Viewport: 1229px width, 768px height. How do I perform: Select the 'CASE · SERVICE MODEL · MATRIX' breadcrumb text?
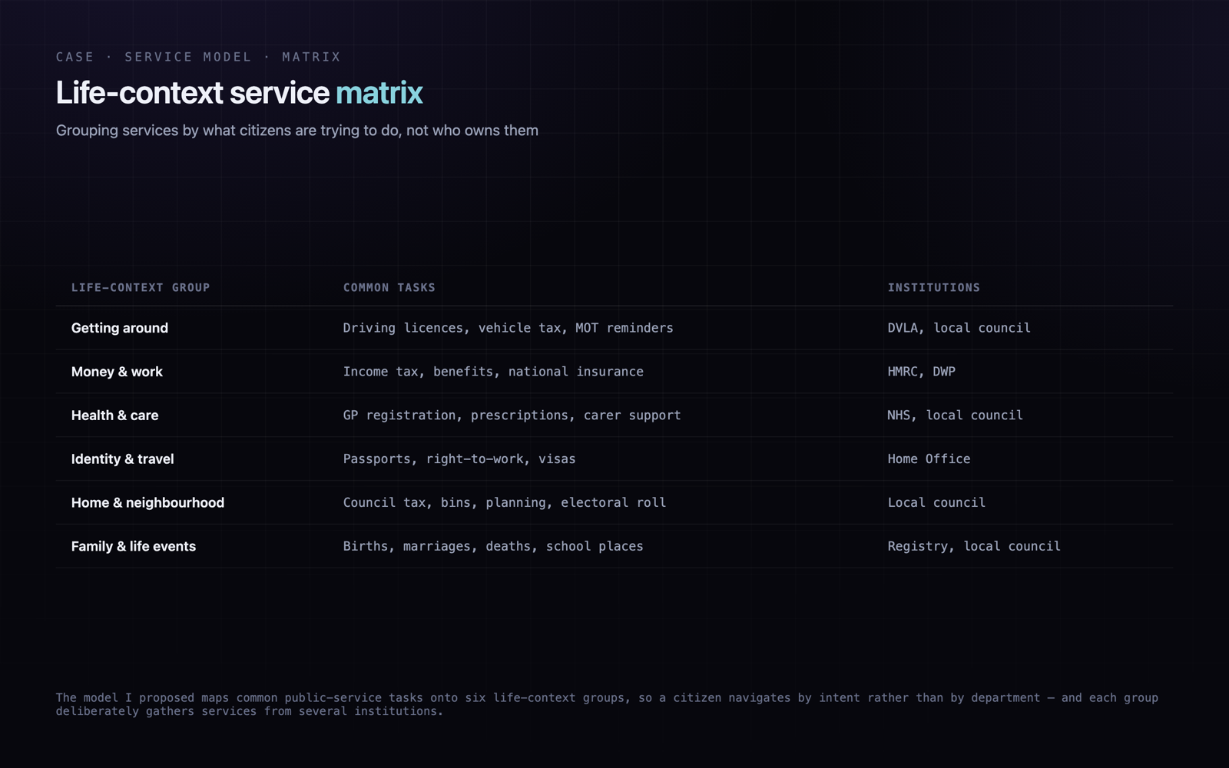(x=198, y=57)
